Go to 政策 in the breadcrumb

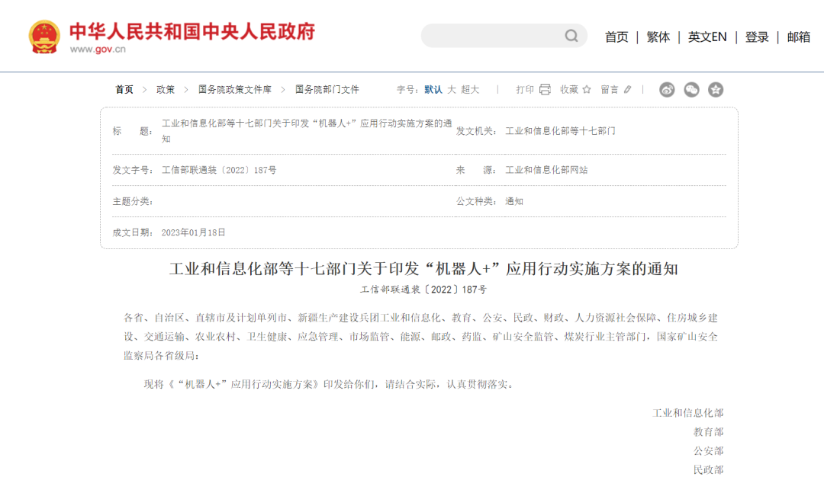click(x=166, y=89)
